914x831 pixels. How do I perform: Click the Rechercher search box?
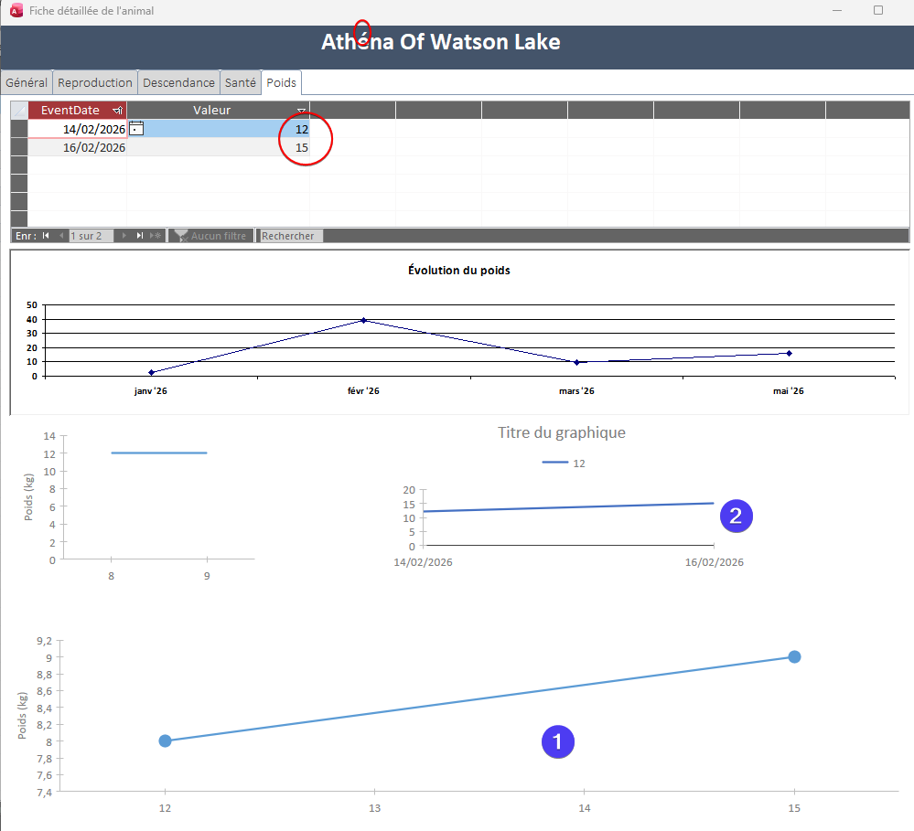coord(289,236)
